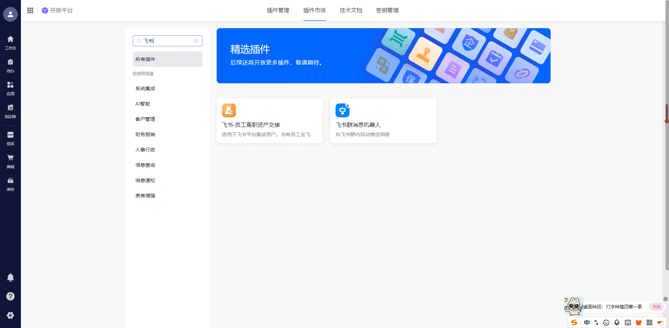Switch to the 技术文档 tab
This screenshot has width=669, height=328.
pos(351,10)
